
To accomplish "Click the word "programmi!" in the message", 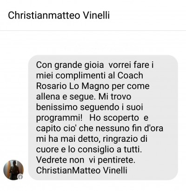I will (x=60, y=118).
